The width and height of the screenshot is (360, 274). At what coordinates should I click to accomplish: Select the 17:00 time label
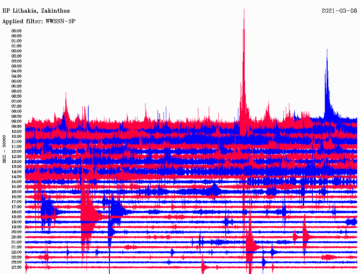click(17, 202)
